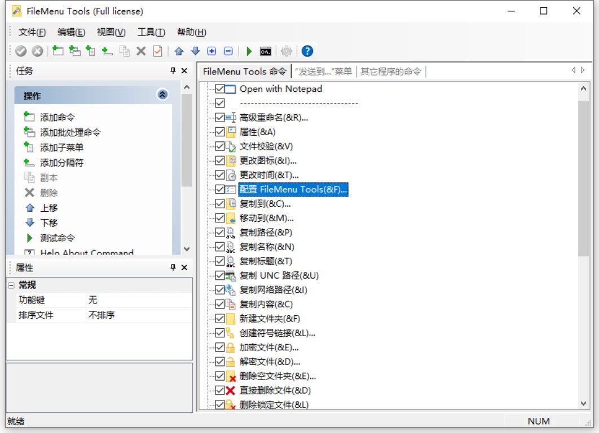Open the 功能键 value dropdown showing 无
This screenshot has height=433, width=599.
(139, 300)
